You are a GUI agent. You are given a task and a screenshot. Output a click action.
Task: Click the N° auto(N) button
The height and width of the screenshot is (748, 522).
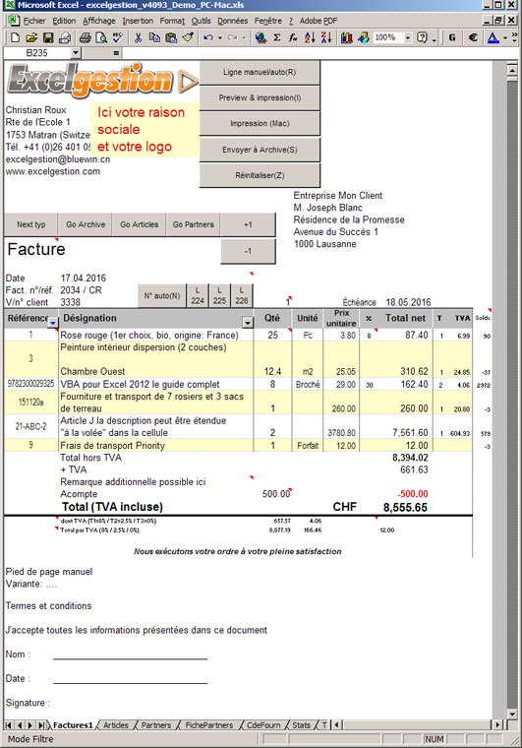[162, 296]
